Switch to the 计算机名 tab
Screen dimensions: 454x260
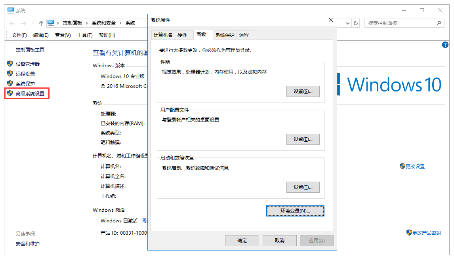(163, 35)
